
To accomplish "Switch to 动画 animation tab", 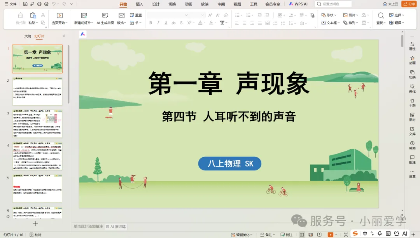I will pyautogui.click(x=188, y=4).
